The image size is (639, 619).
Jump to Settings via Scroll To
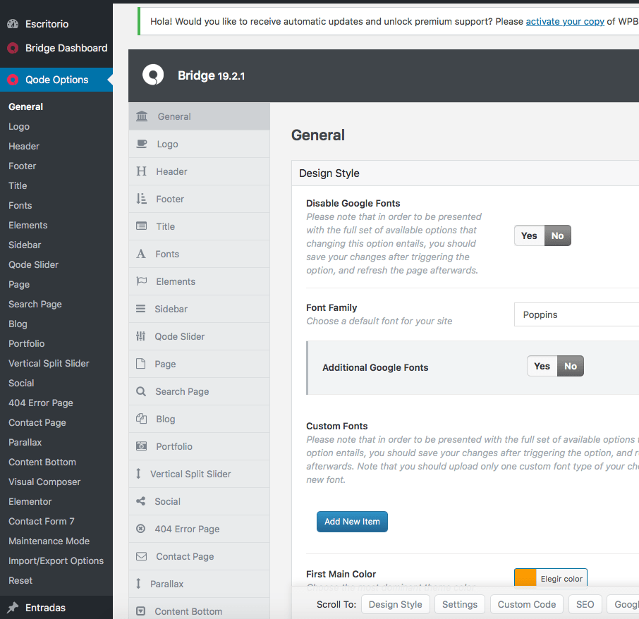click(460, 604)
